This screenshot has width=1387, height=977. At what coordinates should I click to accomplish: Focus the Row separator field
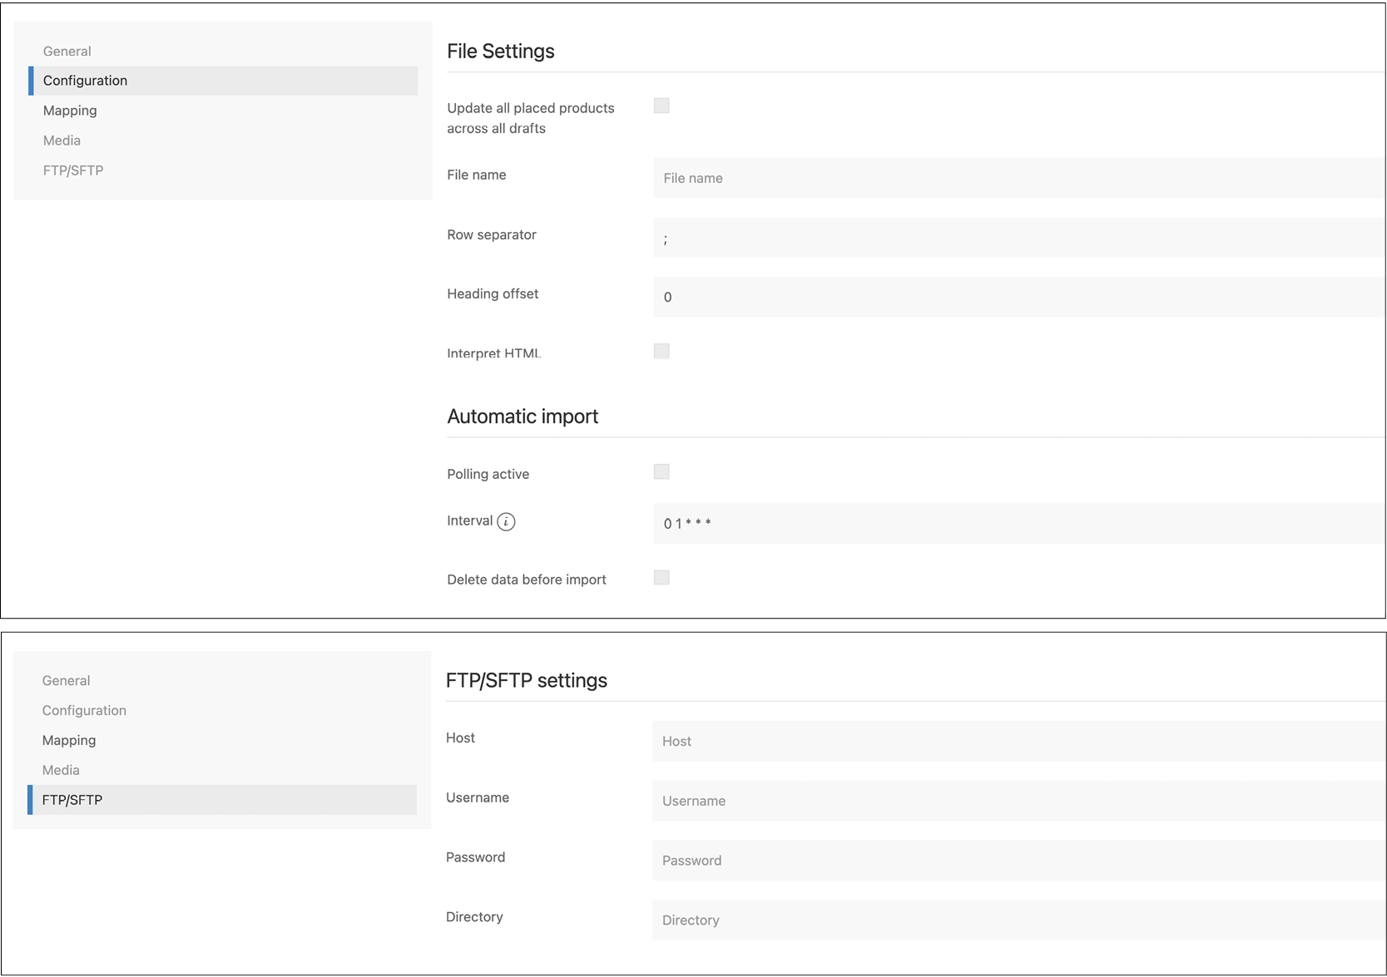pyautogui.click(x=1018, y=238)
